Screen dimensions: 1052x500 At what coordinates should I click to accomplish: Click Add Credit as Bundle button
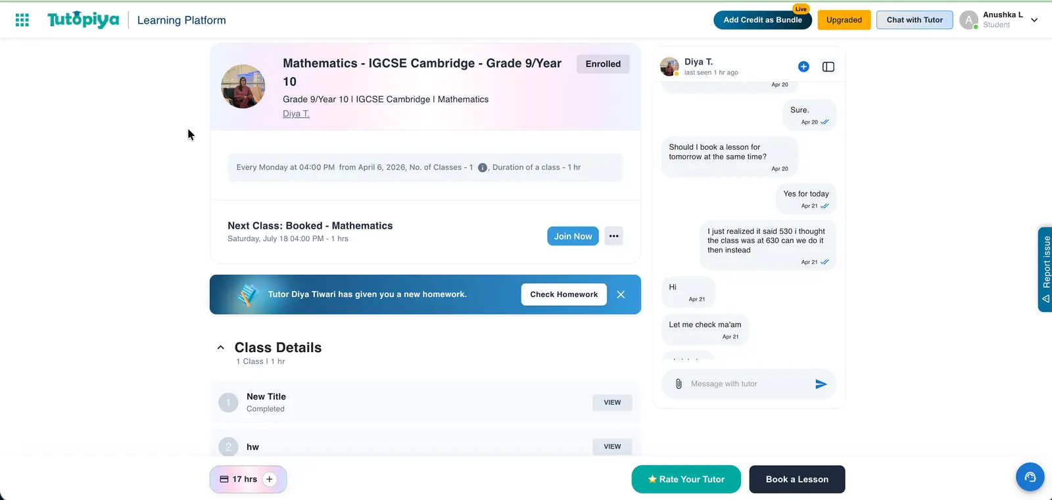(763, 20)
